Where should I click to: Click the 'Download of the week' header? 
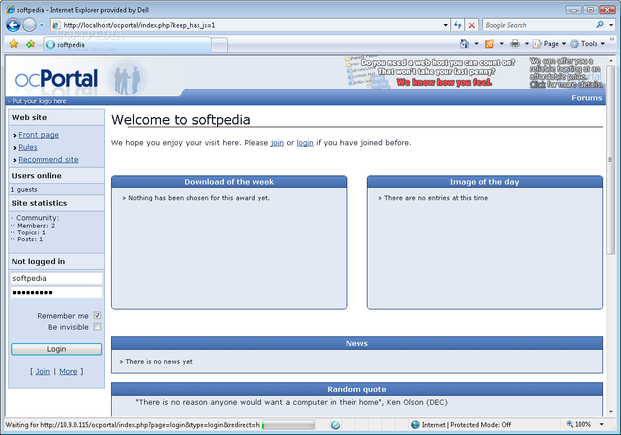pos(229,182)
